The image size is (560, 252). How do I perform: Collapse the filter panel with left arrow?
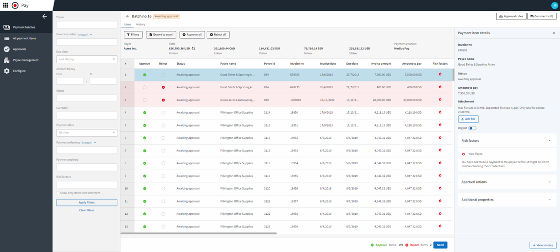[45, 16]
